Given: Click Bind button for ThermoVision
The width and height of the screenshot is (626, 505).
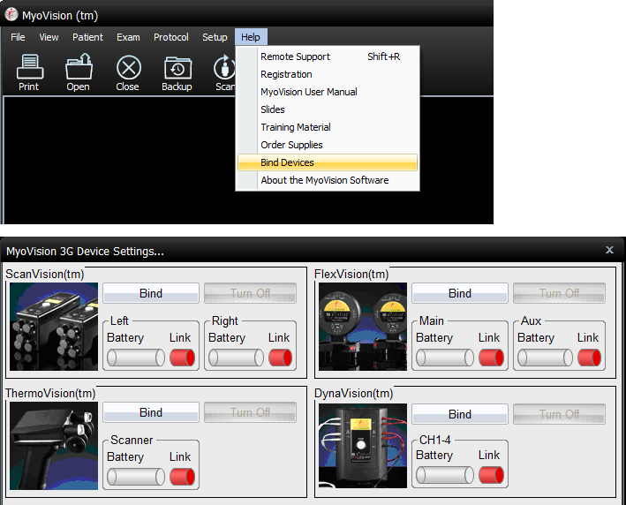Looking at the screenshot, I should point(151,412).
